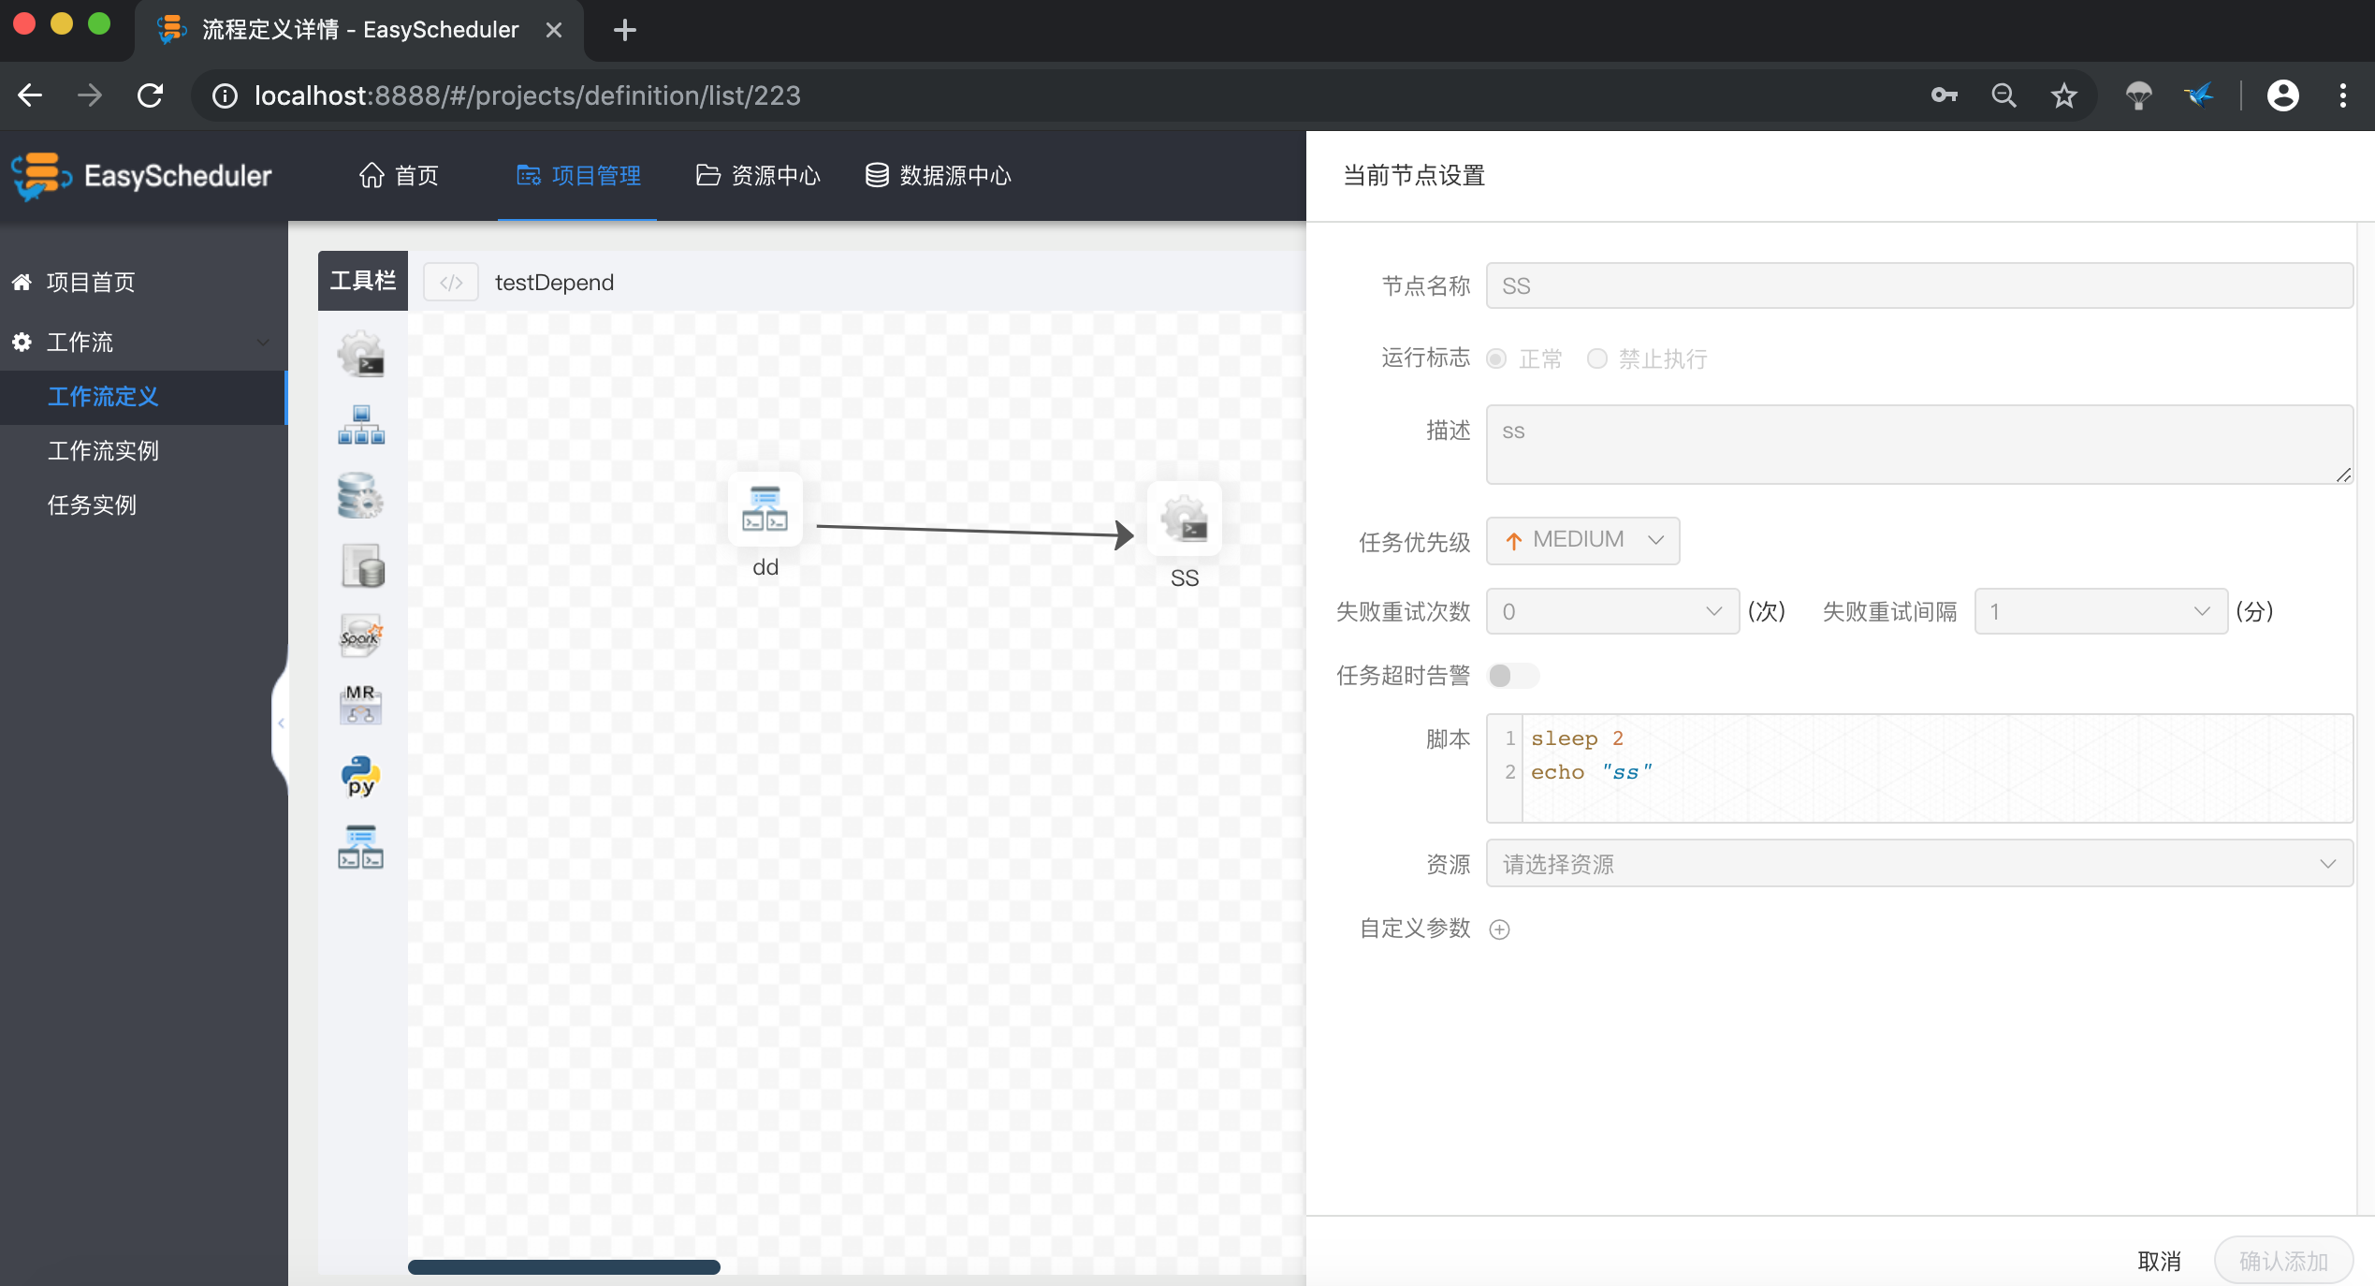This screenshot has width=2375, height=1286.
Task: Open the browser profile avatar
Action: [x=2283, y=95]
